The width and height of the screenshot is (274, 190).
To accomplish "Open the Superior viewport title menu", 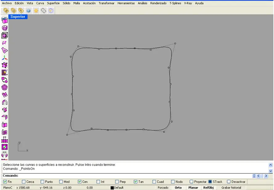I will click(x=18, y=17).
